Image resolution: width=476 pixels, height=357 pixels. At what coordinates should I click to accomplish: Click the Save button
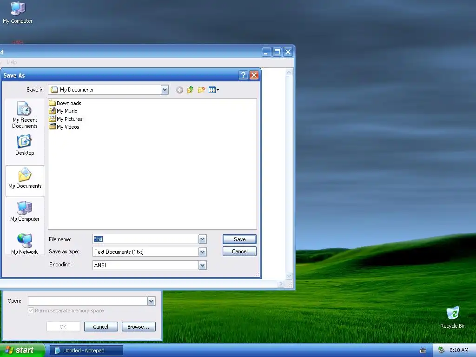[239, 239]
